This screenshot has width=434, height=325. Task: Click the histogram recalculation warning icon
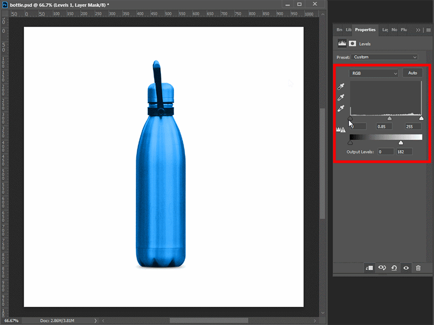341,130
